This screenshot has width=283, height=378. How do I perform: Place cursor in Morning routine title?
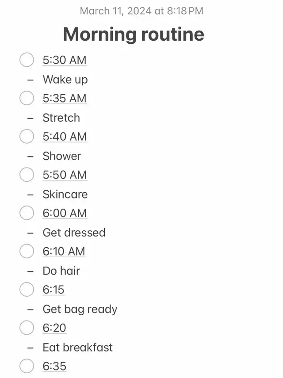(x=134, y=34)
